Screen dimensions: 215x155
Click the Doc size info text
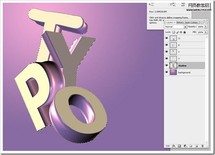[x=158, y=12]
